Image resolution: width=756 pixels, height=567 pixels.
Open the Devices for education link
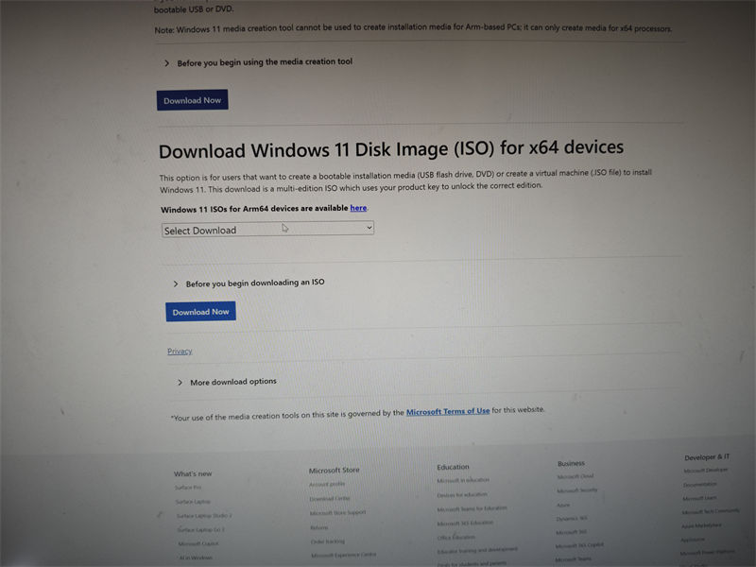coord(462,494)
